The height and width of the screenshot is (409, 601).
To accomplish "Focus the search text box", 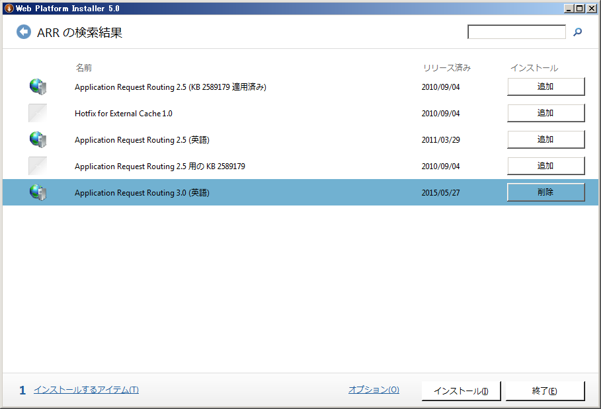I will [516, 32].
